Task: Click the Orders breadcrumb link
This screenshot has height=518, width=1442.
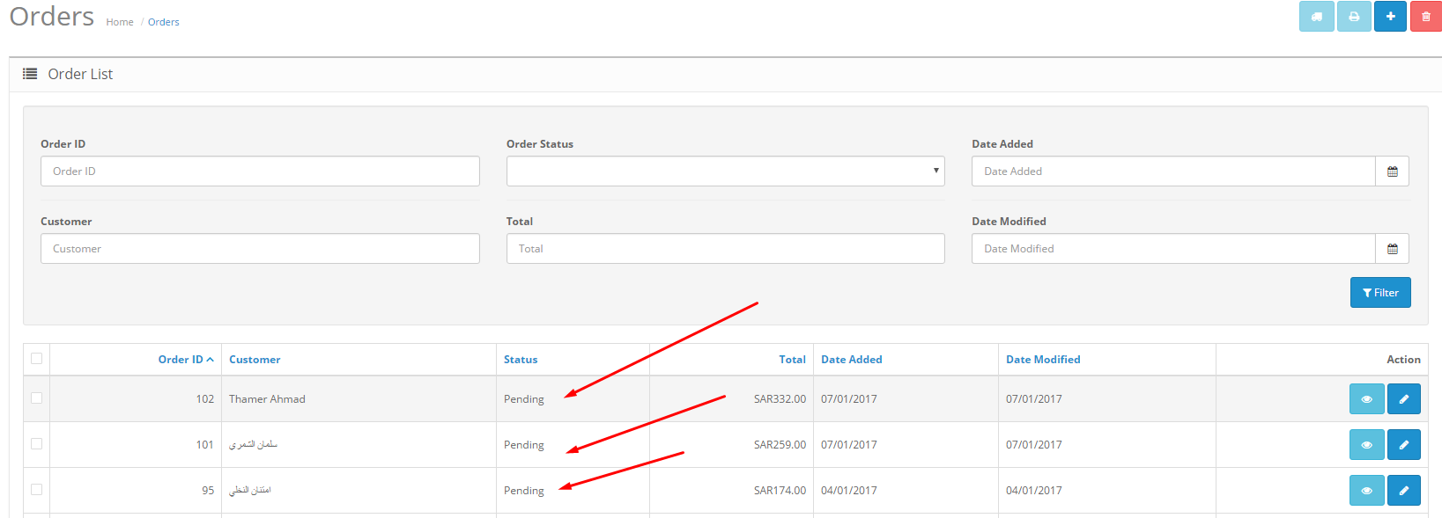Action: (x=164, y=22)
